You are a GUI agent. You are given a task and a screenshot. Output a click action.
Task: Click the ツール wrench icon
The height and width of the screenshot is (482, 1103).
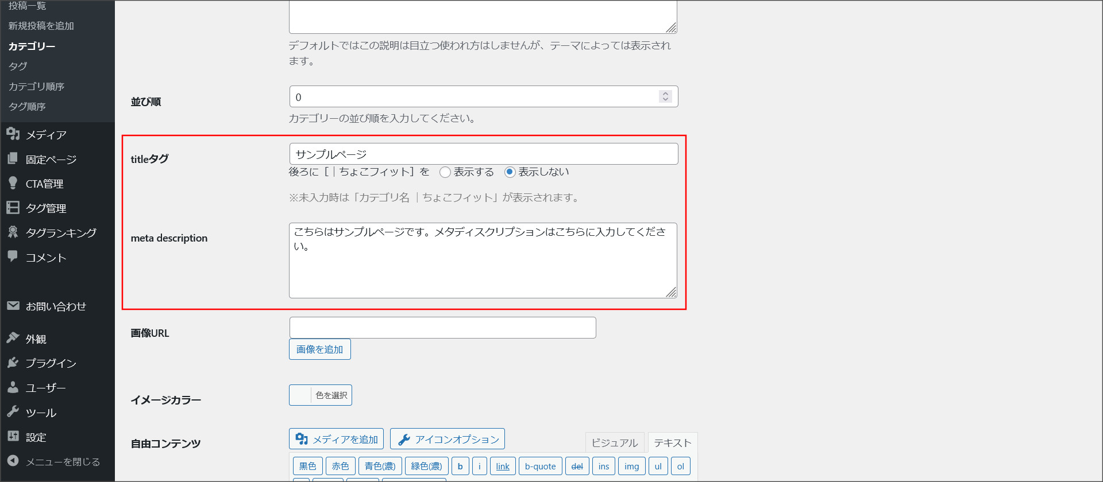[13, 412]
